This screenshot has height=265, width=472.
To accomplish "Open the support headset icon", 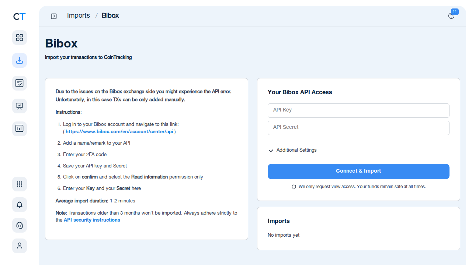I will (20, 225).
